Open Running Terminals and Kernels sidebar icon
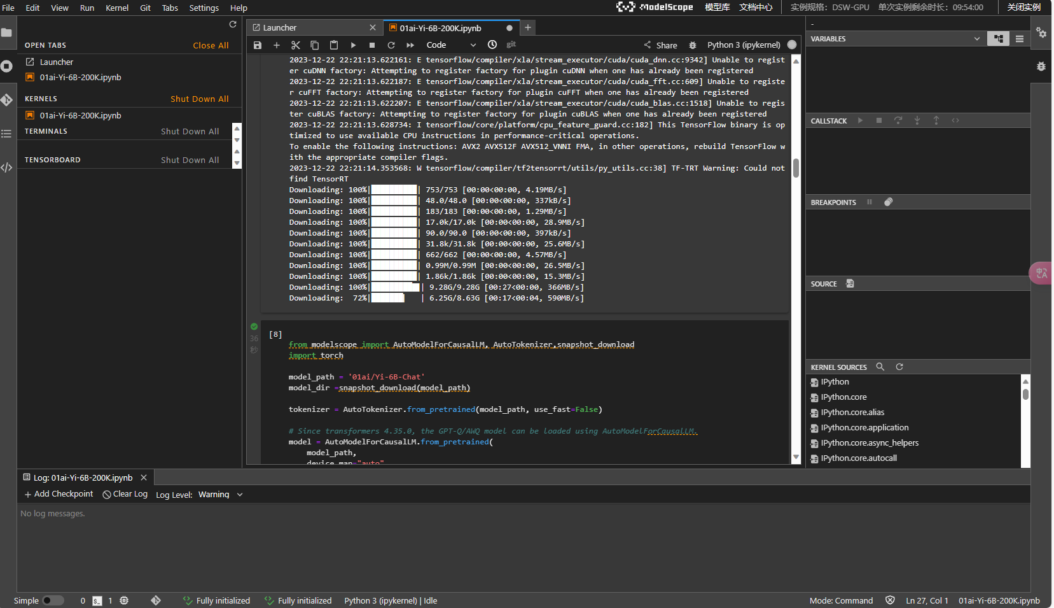The height and width of the screenshot is (608, 1054). 7,66
